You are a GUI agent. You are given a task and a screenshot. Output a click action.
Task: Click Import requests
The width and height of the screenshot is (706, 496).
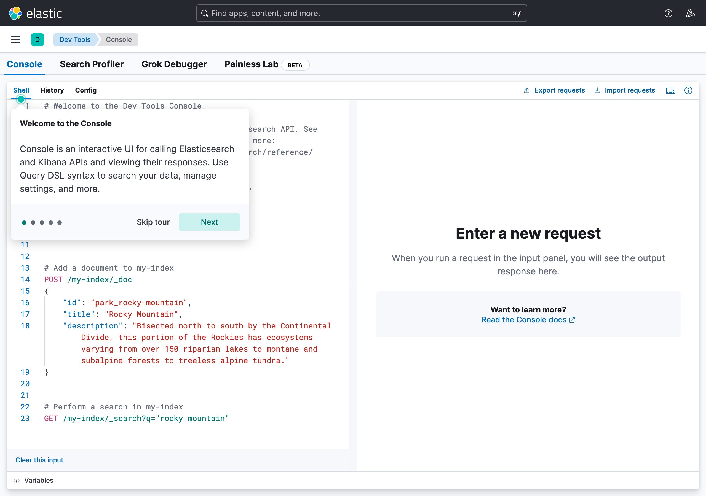(x=625, y=90)
